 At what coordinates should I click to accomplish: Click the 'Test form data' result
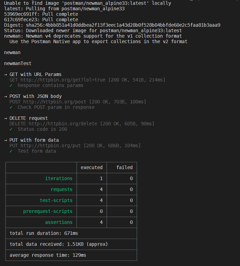pyautogui.click(x=37, y=151)
